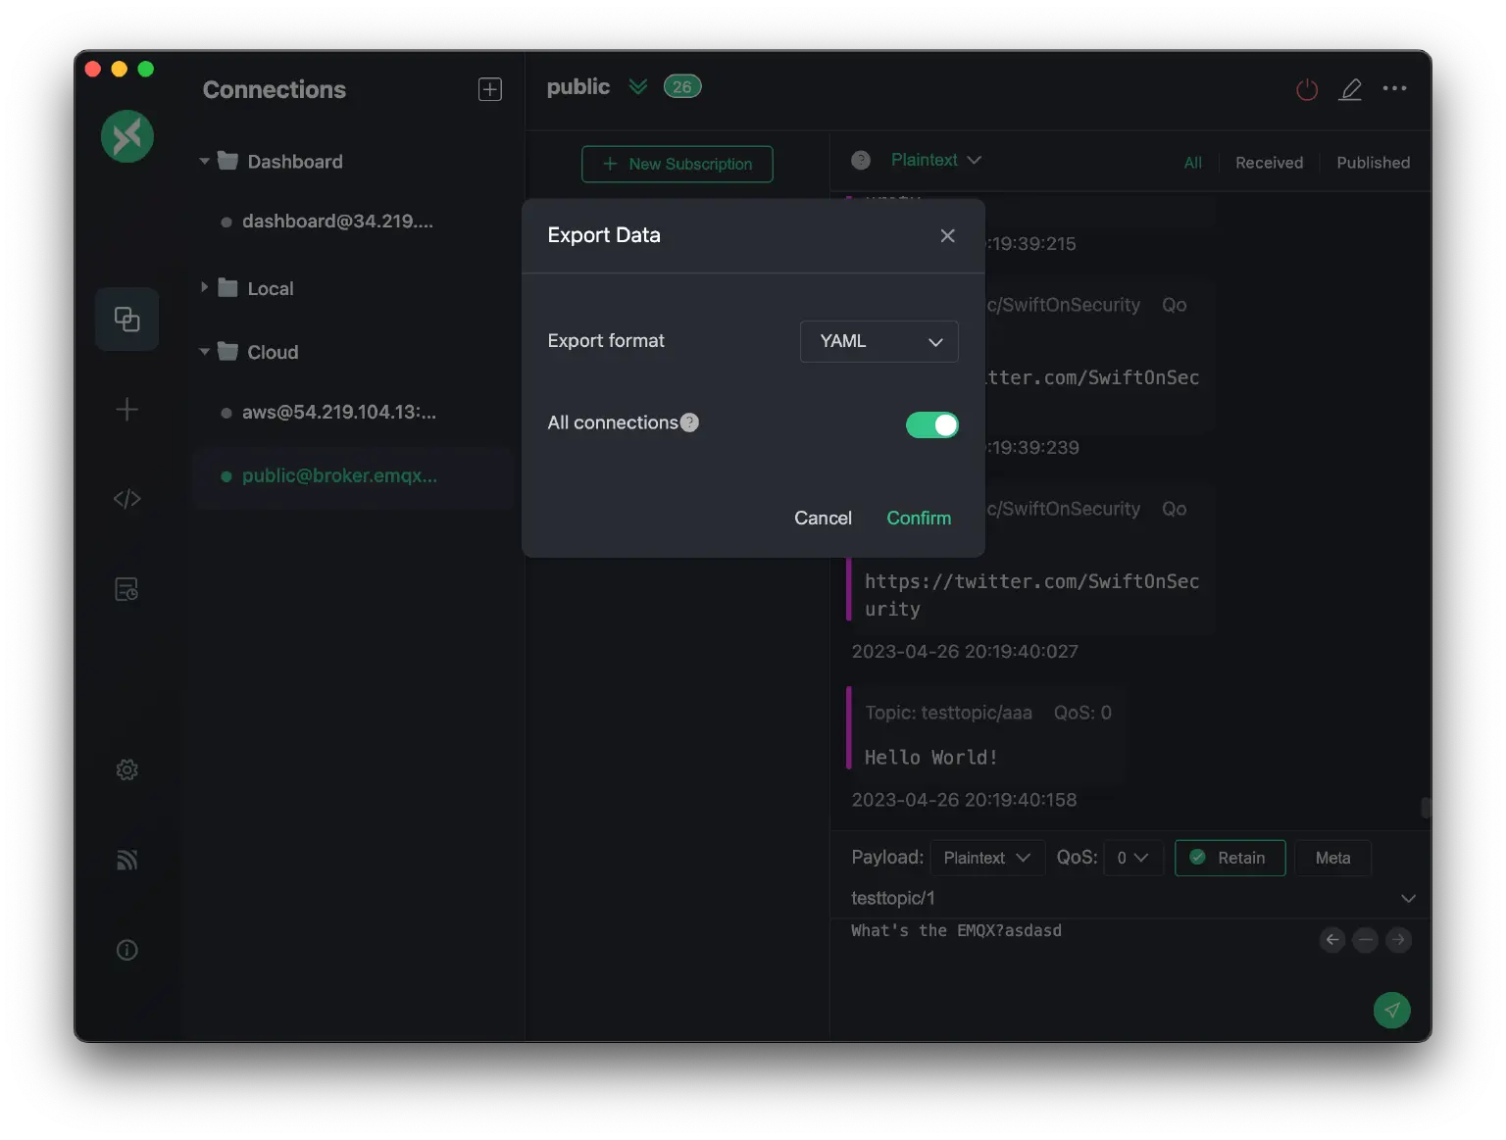Toggle the Retain flag for publishing
Image resolution: width=1506 pixels, height=1140 pixels.
pos(1229,858)
